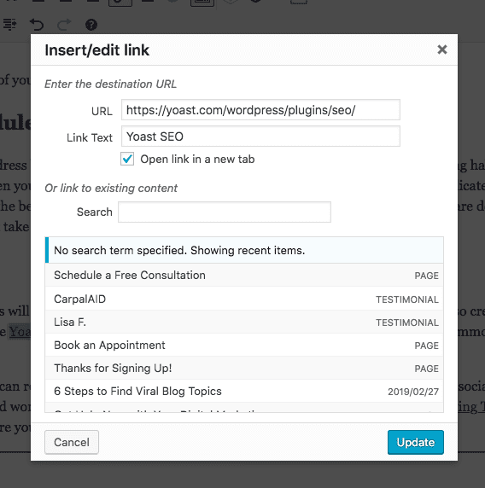This screenshot has height=488, width=485.
Task: Pick the Book an Appointment page
Action: click(x=244, y=346)
